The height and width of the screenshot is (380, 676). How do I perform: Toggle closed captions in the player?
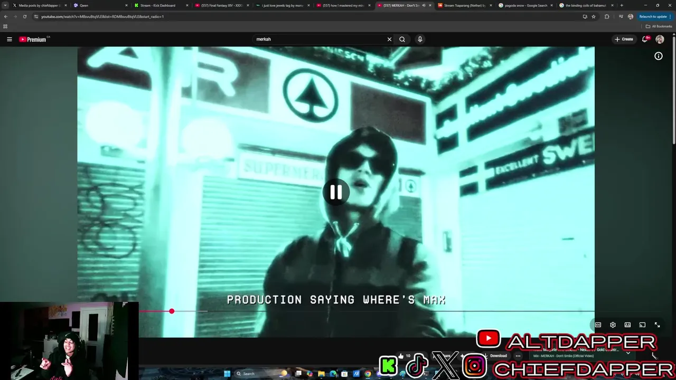598,325
